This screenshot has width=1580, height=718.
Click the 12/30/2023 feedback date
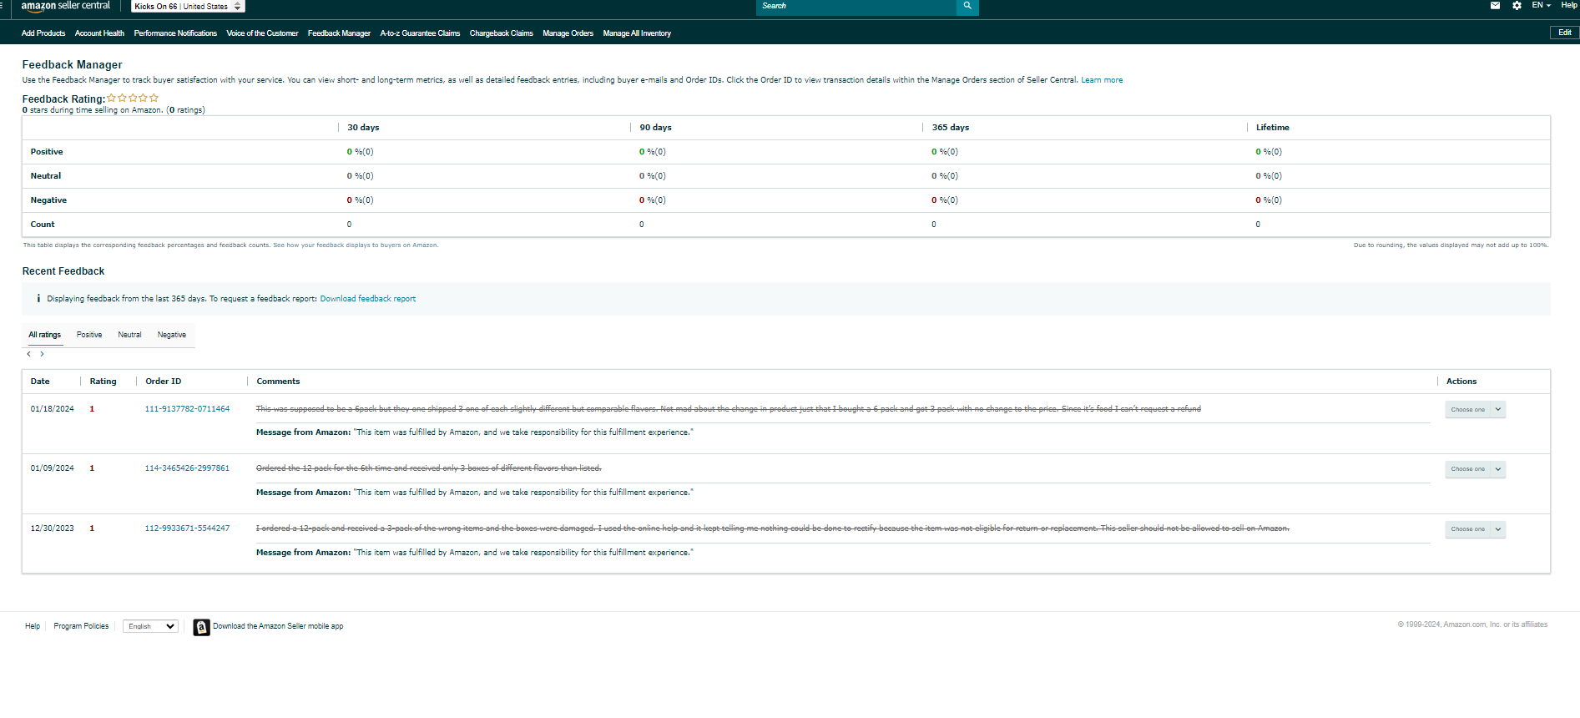(x=53, y=528)
